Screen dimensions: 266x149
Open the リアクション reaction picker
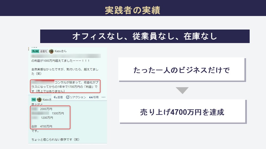76,97
